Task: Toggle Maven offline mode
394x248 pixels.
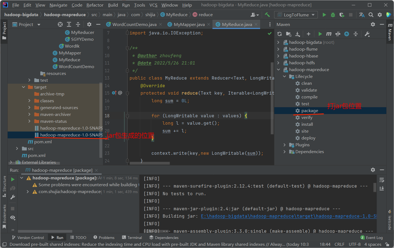Action: coord(338,34)
